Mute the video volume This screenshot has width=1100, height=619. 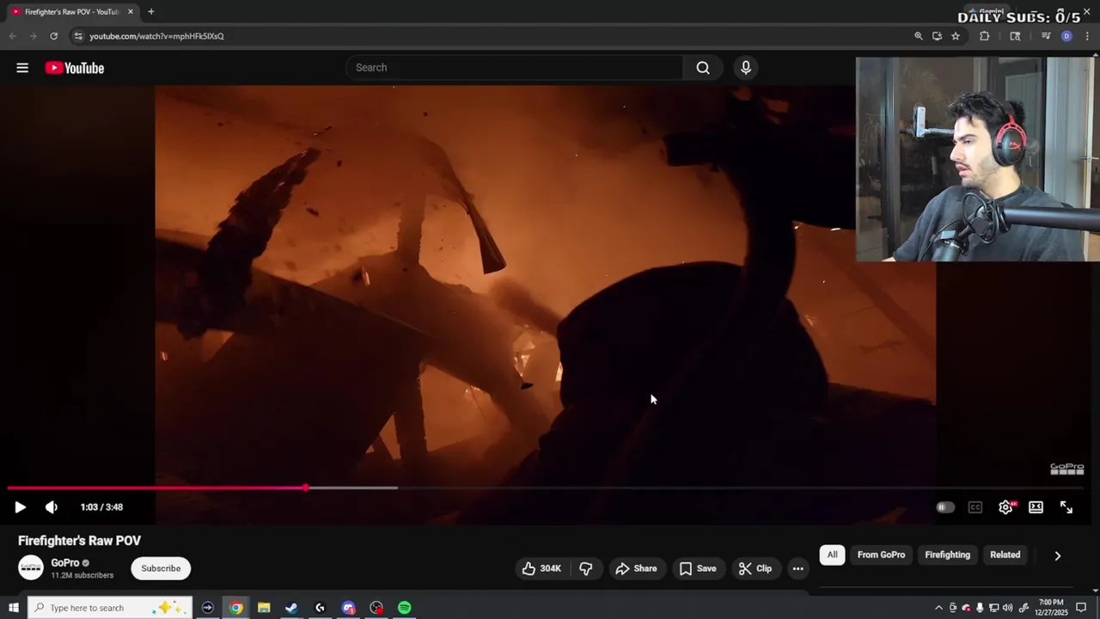(x=52, y=507)
